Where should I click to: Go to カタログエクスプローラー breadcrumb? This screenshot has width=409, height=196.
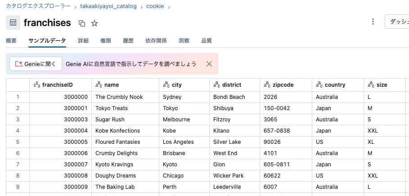coord(38,6)
